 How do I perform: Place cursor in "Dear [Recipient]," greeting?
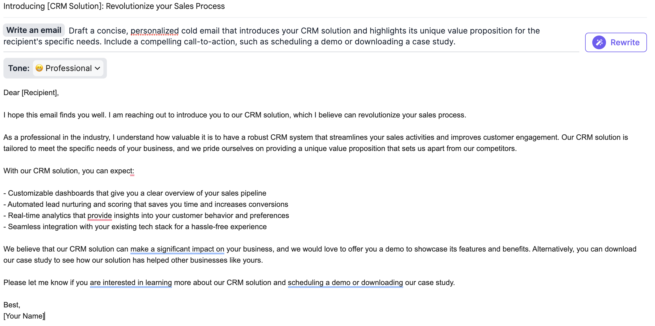click(x=31, y=93)
